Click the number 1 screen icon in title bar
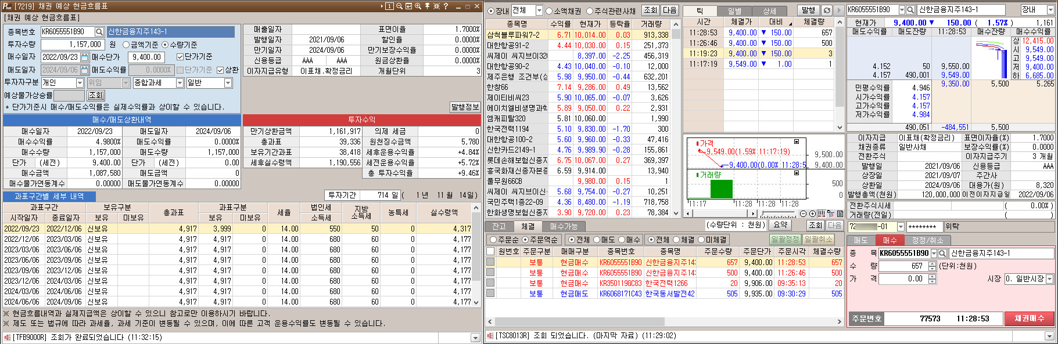The height and width of the screenshot is (344, 1058). point(389,6)
